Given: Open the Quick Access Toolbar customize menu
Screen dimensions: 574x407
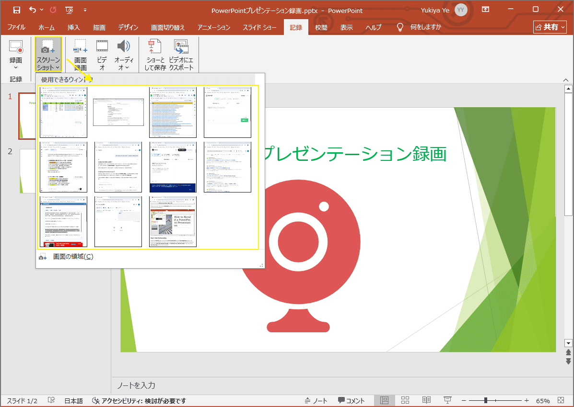Looking at the screenshot, I should [85, 10].
